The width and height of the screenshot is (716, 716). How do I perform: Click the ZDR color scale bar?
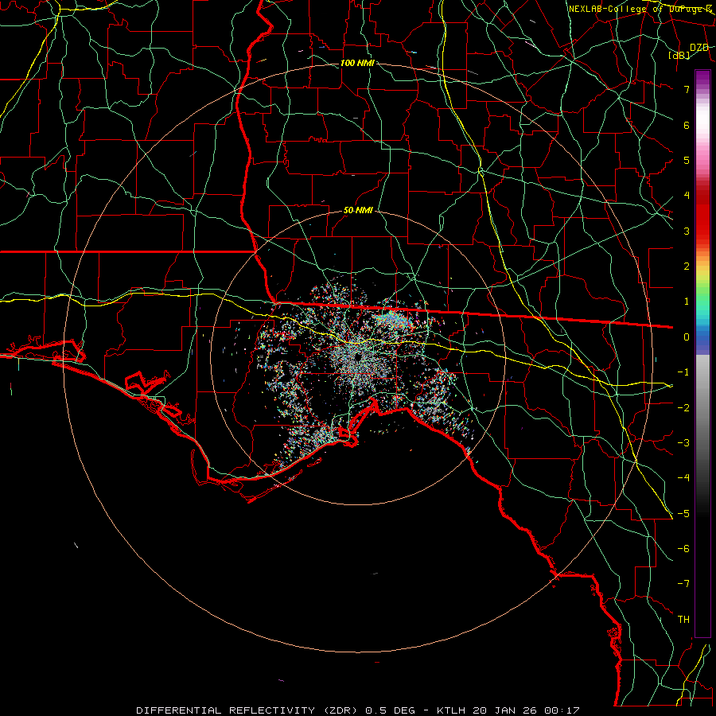point(702,353)
